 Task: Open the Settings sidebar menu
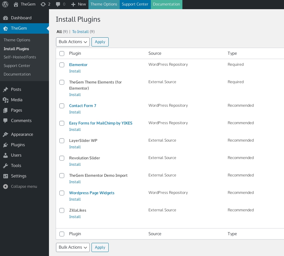coord(18,176)
